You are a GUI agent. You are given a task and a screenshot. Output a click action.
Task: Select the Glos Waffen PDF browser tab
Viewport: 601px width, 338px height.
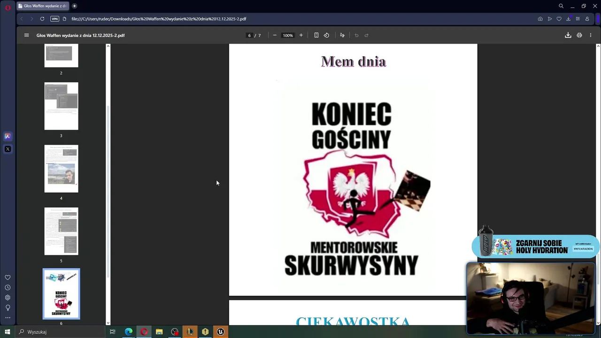click(42, 6)
